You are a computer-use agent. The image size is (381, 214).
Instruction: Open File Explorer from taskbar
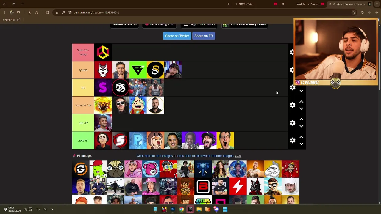(199, 209)
